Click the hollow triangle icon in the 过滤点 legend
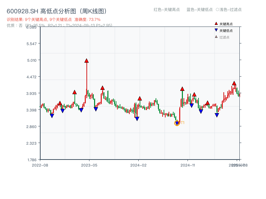Image resolution: width=266 pixels, height=199 pixels. [216, 37]
